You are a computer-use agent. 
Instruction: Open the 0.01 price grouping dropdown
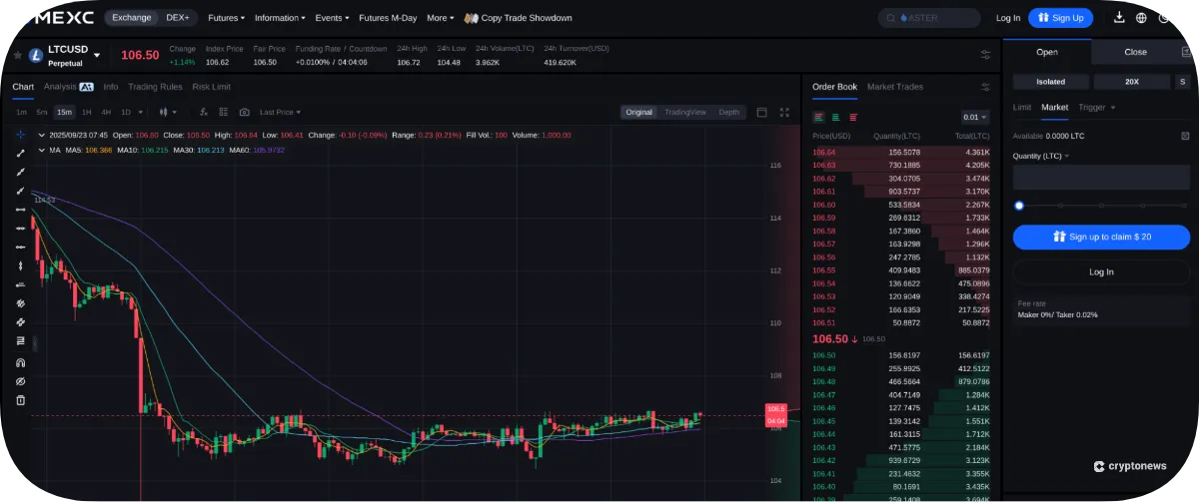pyautogui.click(x=974, y=117)
